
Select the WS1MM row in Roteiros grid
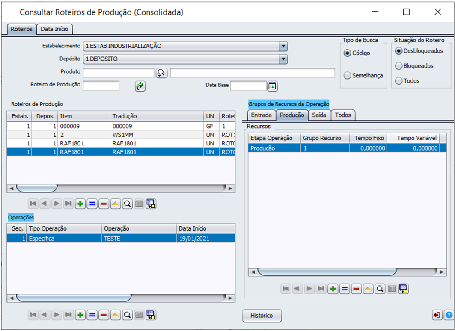point(121,135)
